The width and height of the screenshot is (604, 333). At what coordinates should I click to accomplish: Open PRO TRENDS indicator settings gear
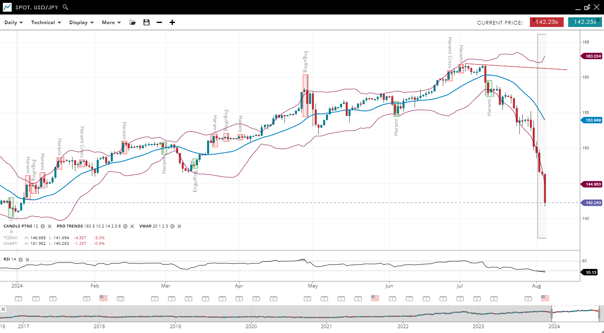tap(125, 226)
